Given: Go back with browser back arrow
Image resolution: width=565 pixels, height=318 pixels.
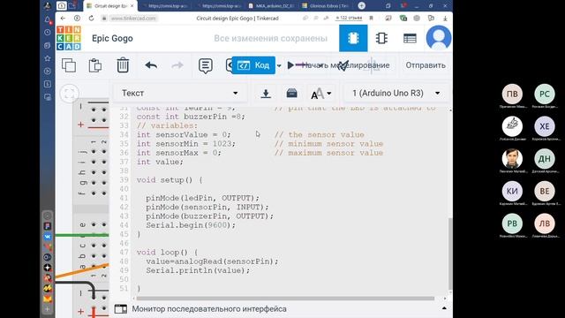Looking at the screenshot, I should coord(63,18).
